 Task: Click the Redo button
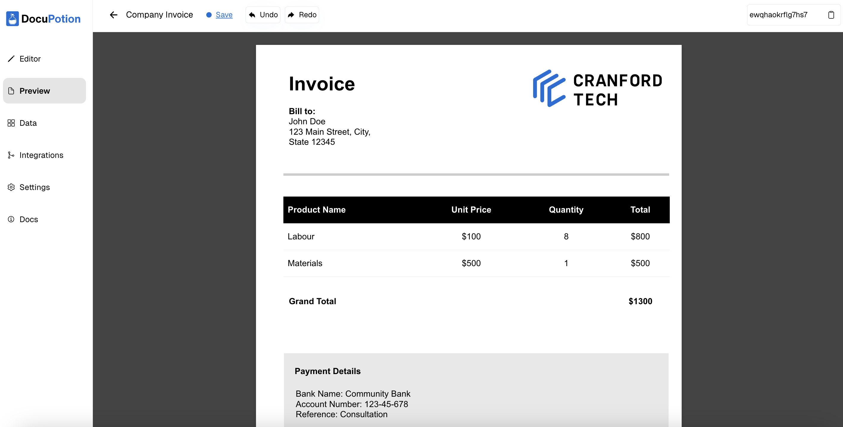[302, 15]
